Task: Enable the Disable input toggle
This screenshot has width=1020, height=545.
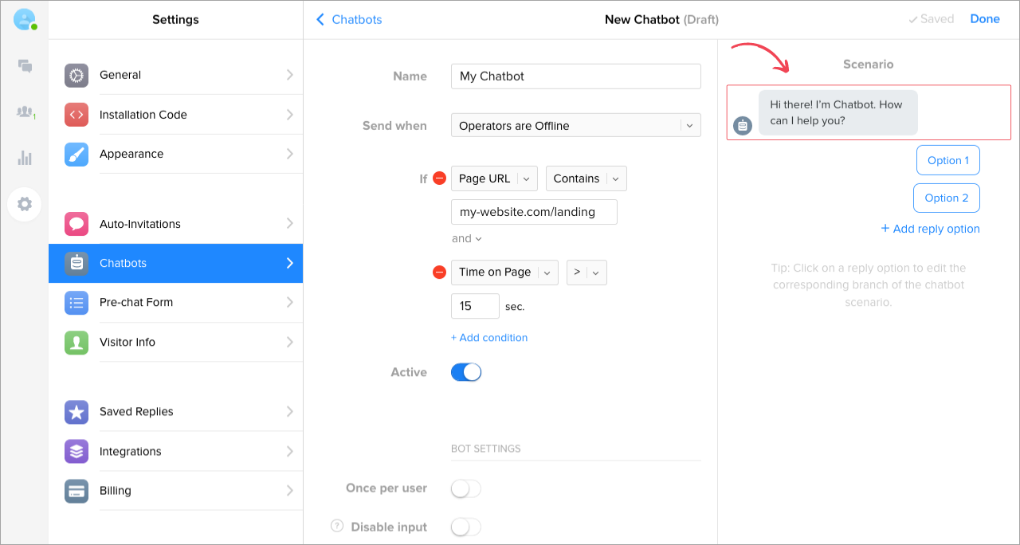Action: point(466,527)
